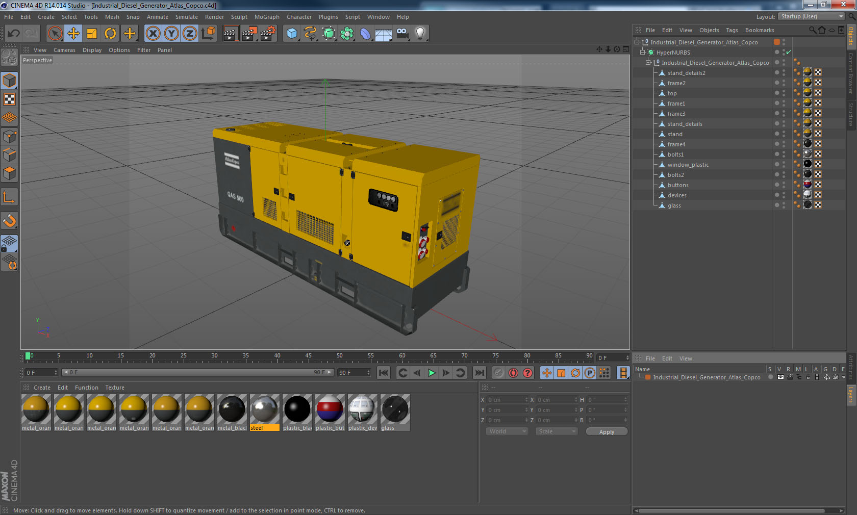Add a HyperNURBS generator object

point(329,34)
